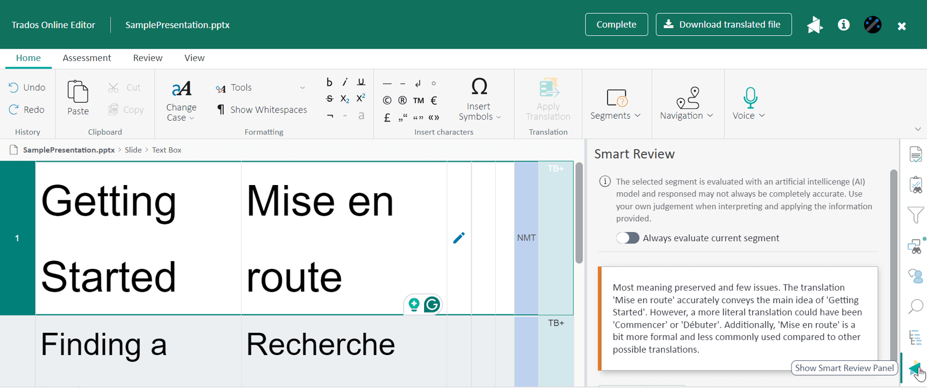Click the Bold formatting icon
Viewport: 927px width, 388px height.
[329, 82]
